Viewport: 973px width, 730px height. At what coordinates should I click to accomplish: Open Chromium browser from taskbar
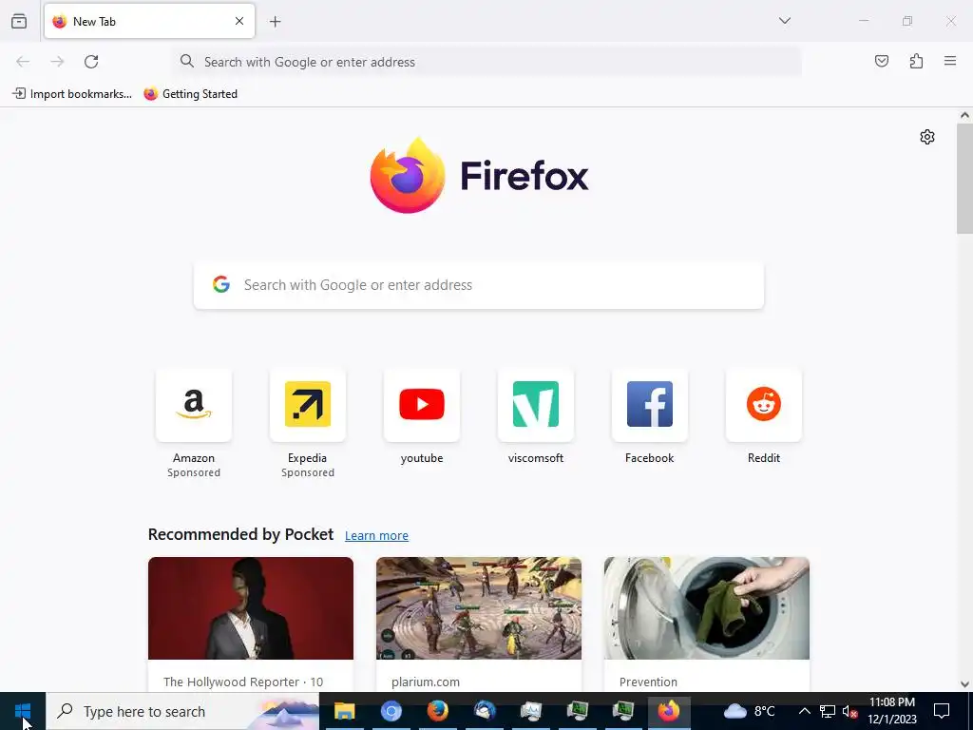391,711
